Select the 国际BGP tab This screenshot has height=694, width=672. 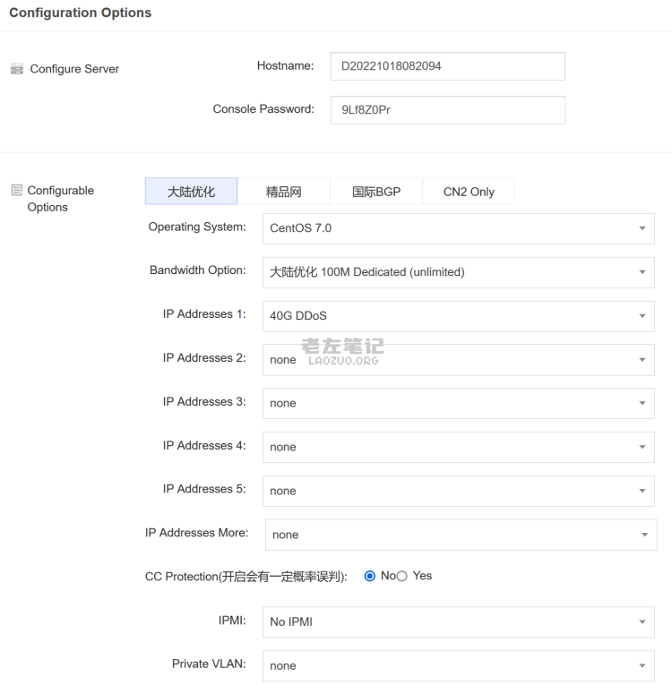376,192
